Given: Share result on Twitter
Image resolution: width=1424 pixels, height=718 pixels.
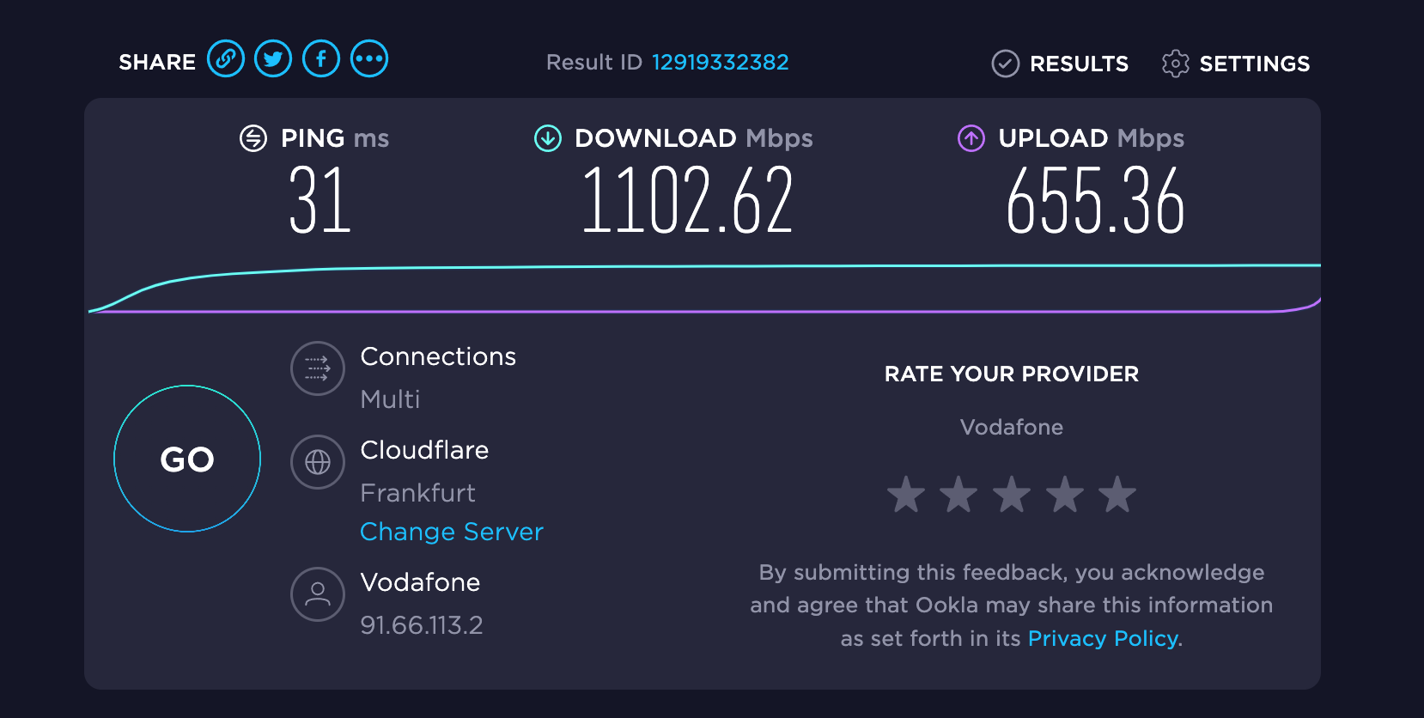Looking at the screenshot, I should coord(273,59).
